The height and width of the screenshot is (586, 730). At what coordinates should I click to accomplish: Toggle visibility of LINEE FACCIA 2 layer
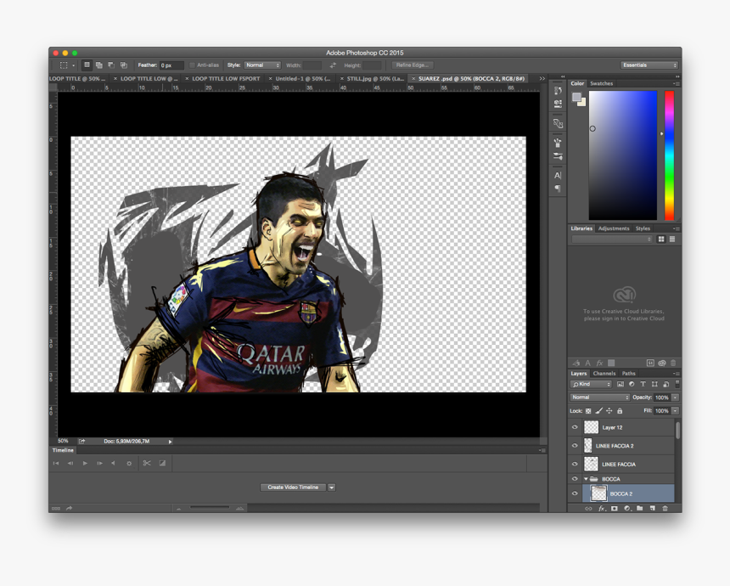click(575, 446)
